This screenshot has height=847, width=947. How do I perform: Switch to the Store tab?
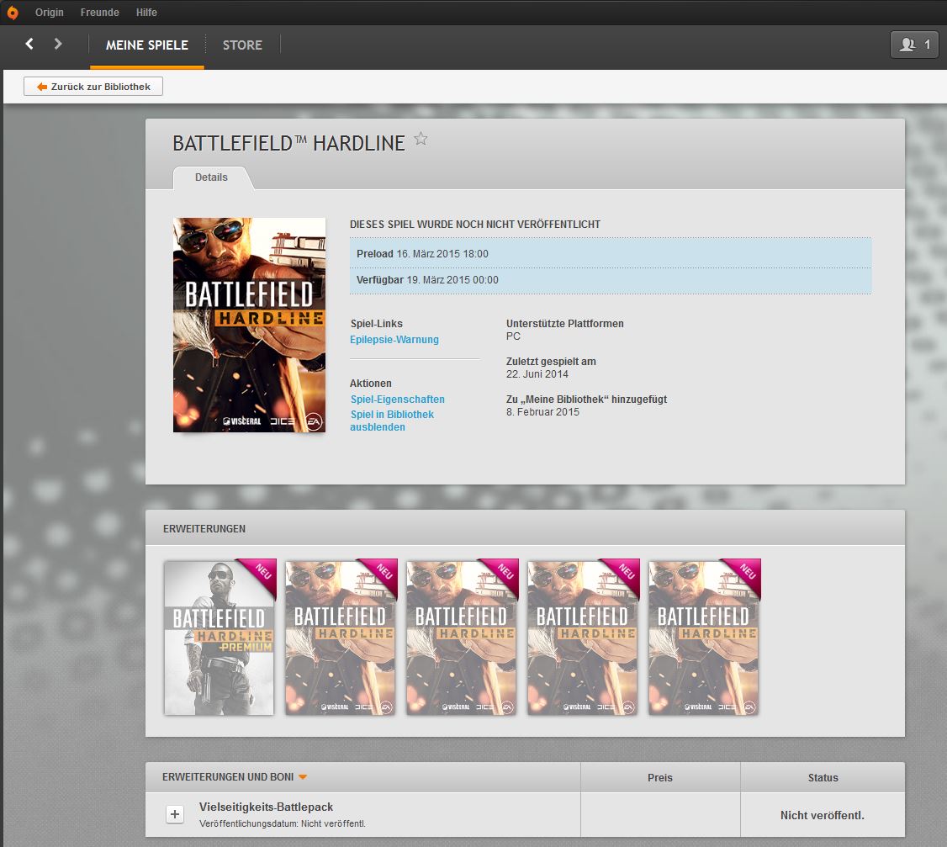[x=242, y=45]
